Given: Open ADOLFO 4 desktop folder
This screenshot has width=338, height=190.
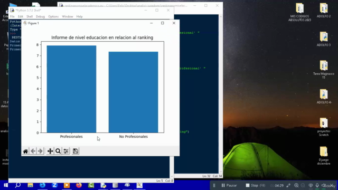Looking at the screenshot, I should pyautogui.click(x=324, y=97).
